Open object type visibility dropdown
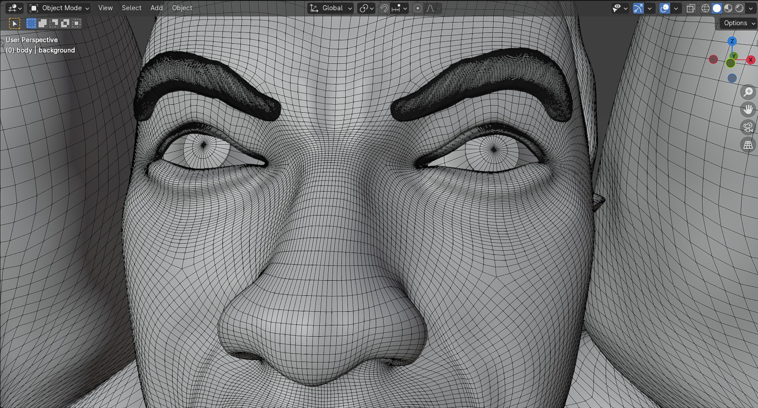The height and width of the screenshot is (408, 758). (x=620, y=8)
